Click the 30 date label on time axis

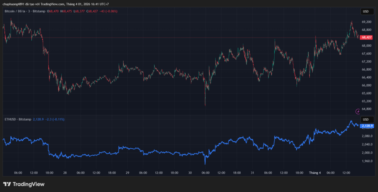point(190,173)
